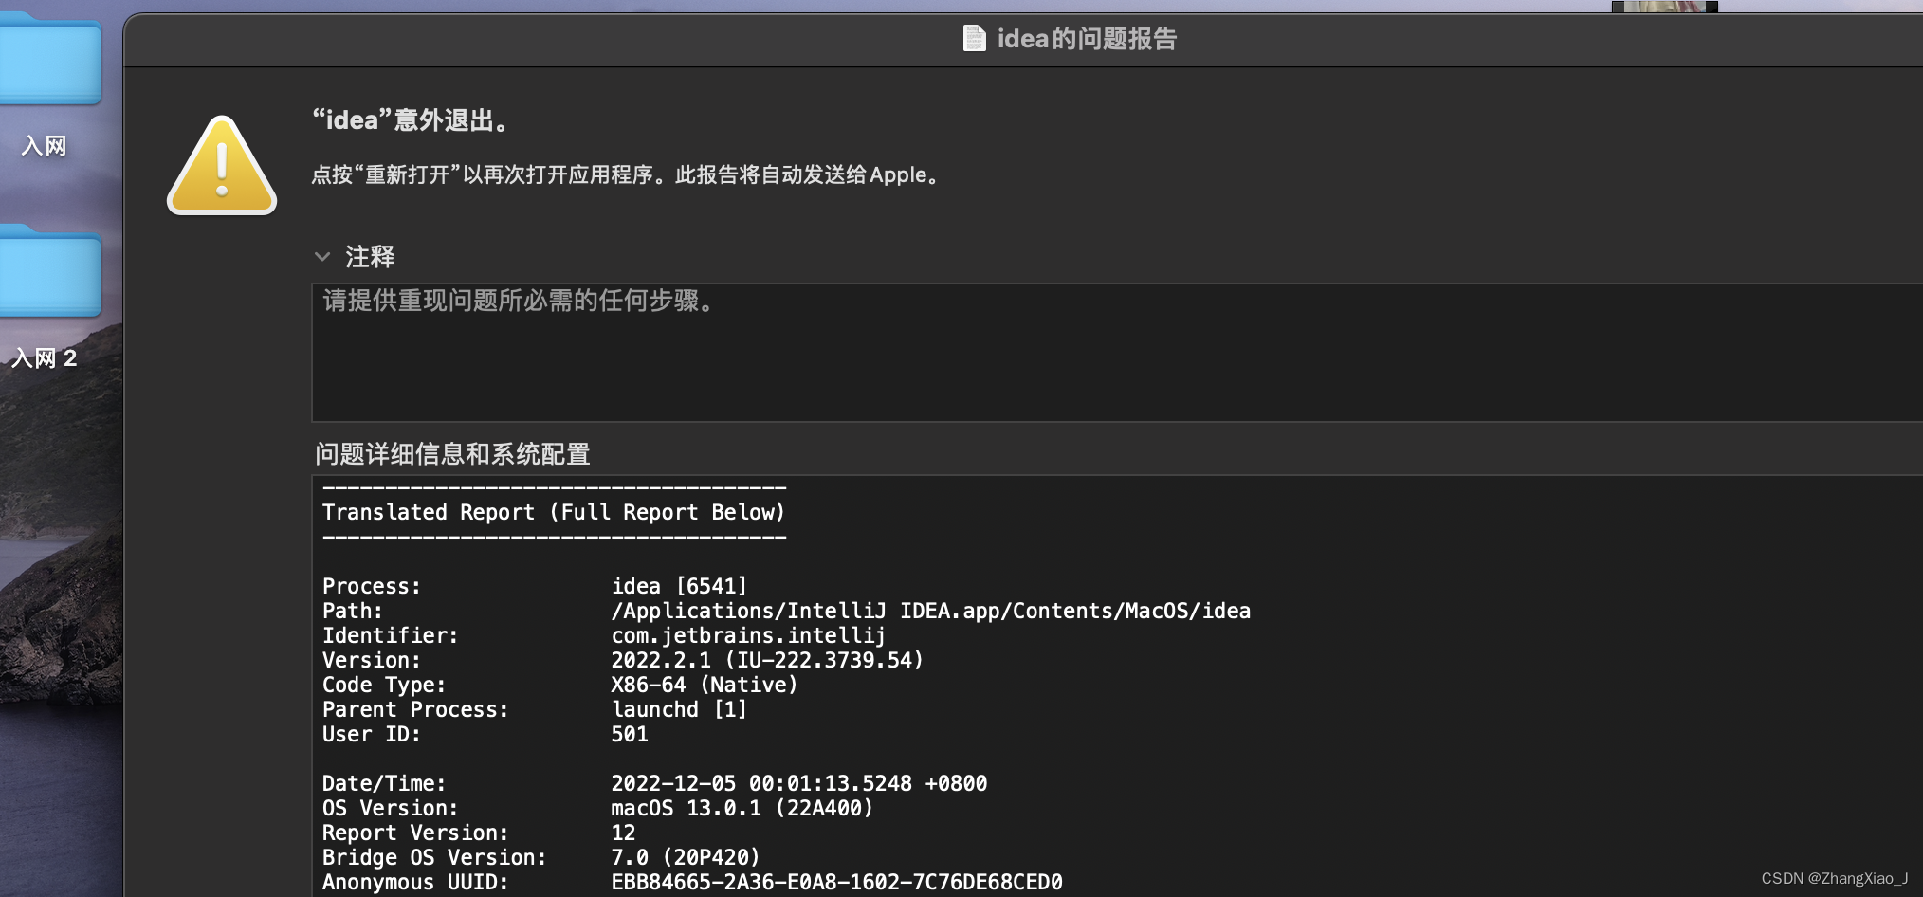Click the 注释 section label
The width and height of the screenshot is (1923, 897).
pos(370,257)
